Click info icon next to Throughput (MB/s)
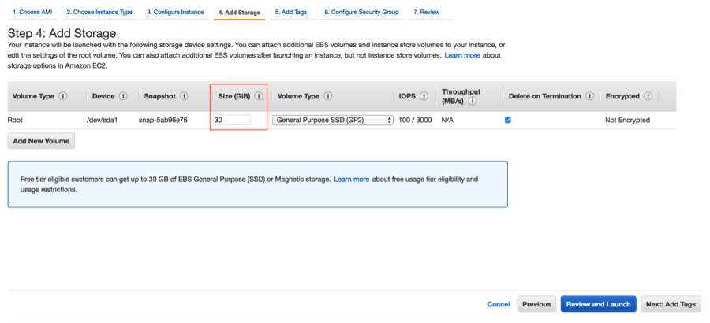 click(475, 101)
